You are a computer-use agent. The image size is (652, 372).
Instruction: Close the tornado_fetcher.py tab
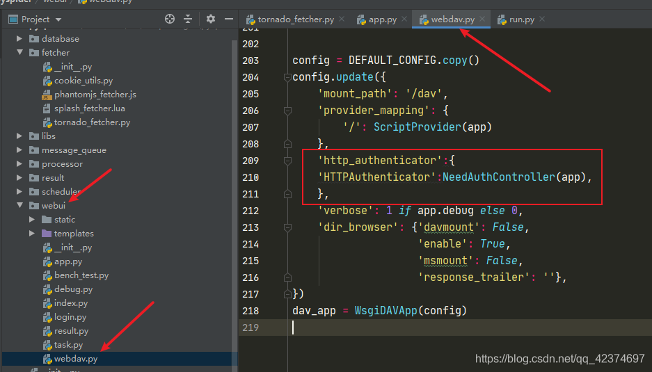pyautogui.click(x=342, y=19)
